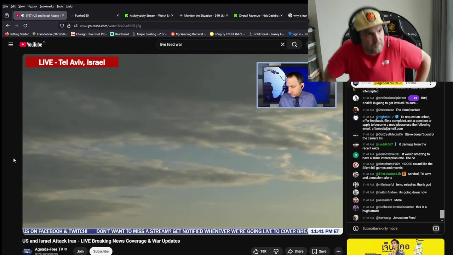Image resolution: width=453 pixels, height=255 pixels.
Task: Open live chat options three-dot menu
Action: (x=430, y=84)
